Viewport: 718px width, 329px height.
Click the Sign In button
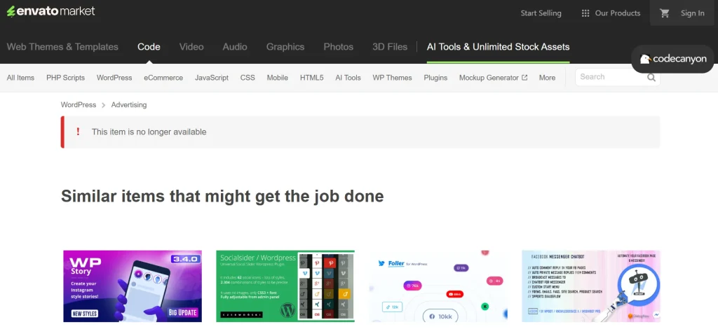(x=692, y=13)
